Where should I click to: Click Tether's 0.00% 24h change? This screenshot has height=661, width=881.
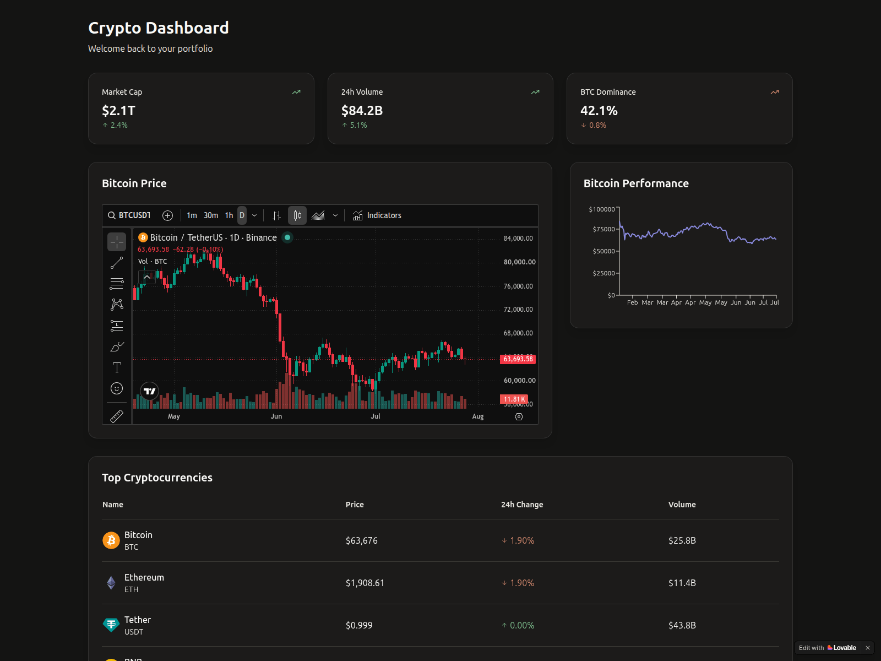point(518,625)
